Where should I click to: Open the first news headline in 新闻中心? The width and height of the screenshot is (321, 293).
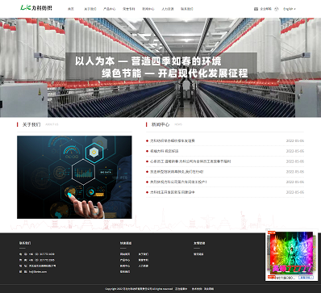[x=173, y=140]
